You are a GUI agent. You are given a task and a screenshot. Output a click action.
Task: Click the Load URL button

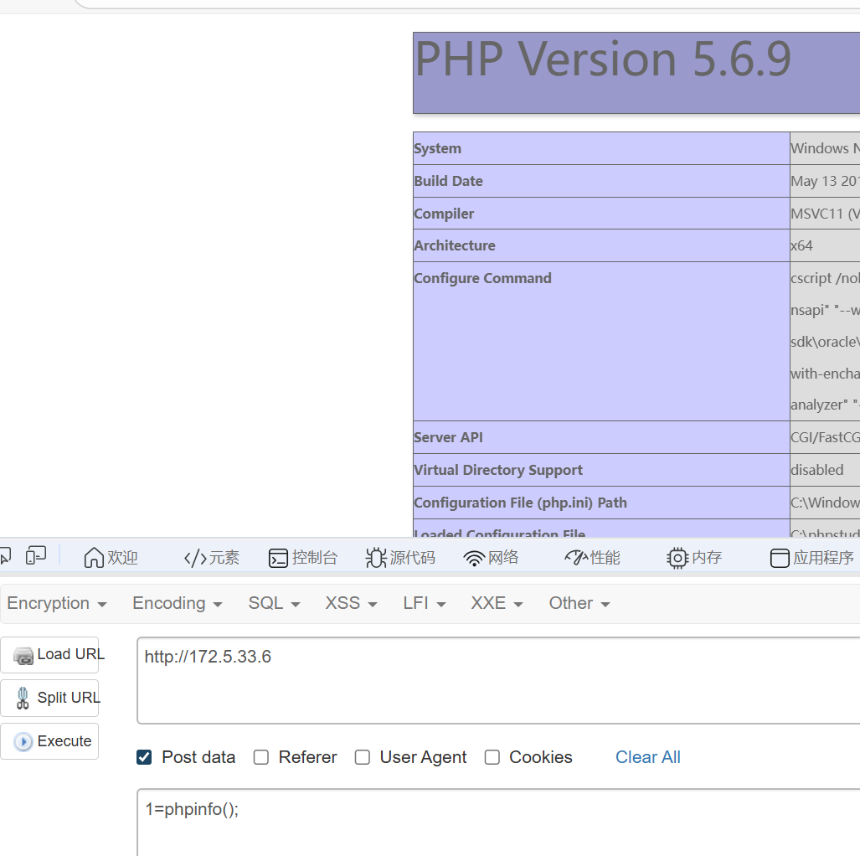point(50,655)
